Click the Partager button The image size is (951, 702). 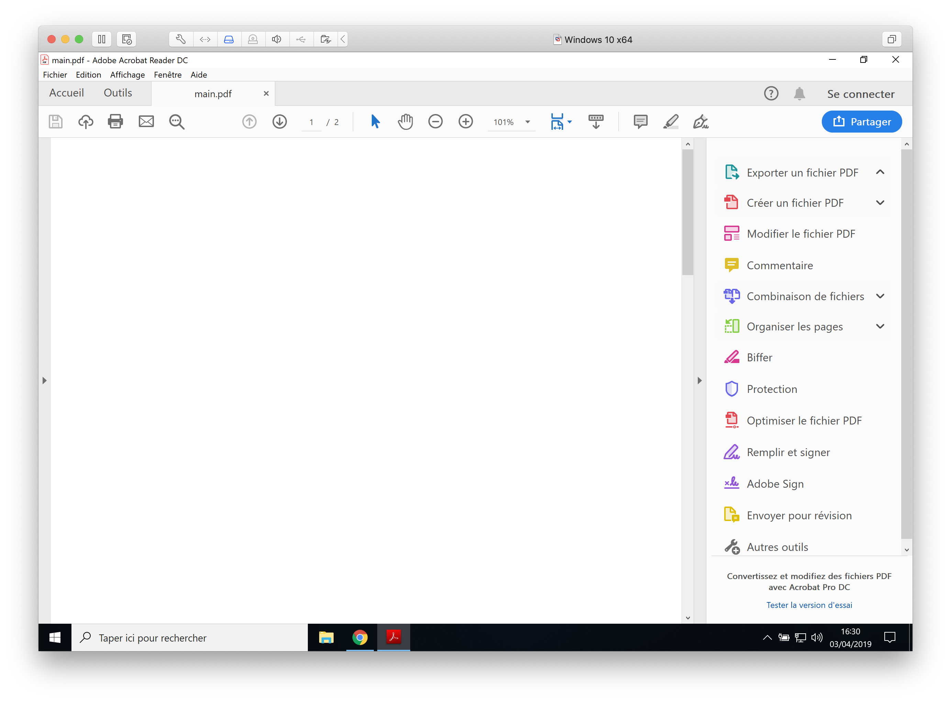[861, 121]
